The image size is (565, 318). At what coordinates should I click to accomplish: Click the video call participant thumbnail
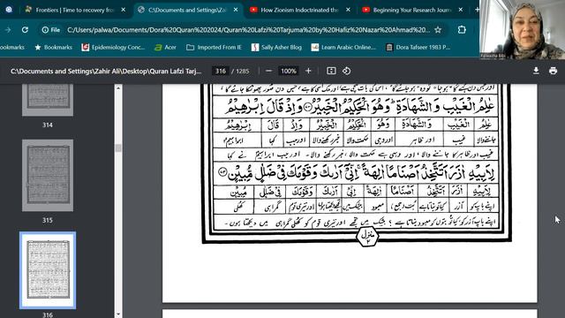pyautogui.click(x=523, y=29)
